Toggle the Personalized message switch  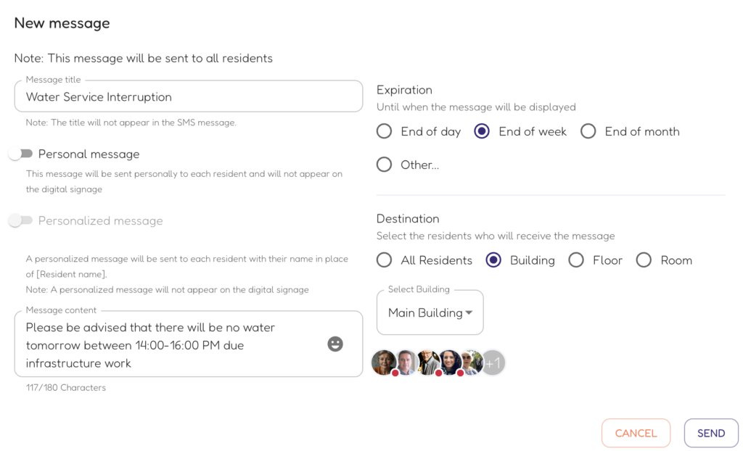click(x=21, y=220)
